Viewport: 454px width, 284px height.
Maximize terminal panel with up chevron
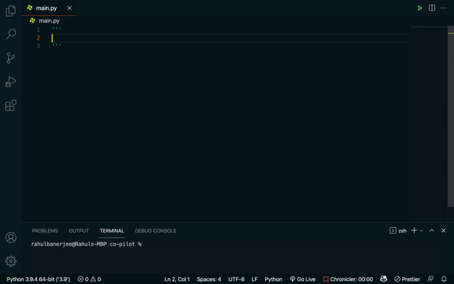pos(432,230)
